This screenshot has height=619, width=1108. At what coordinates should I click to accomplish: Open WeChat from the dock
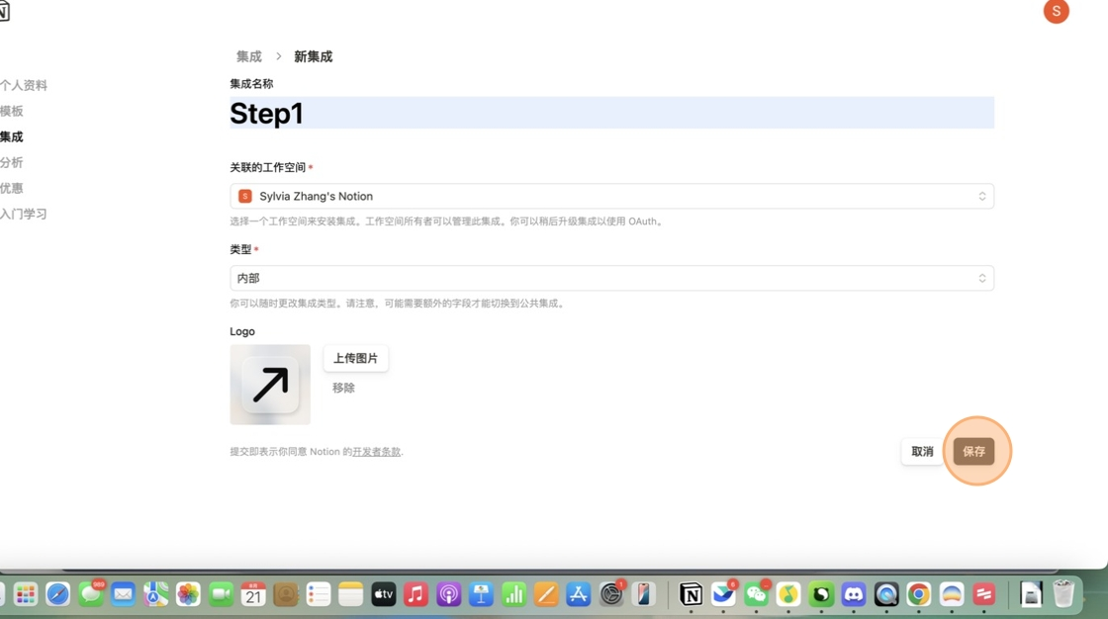click(756, 594)
